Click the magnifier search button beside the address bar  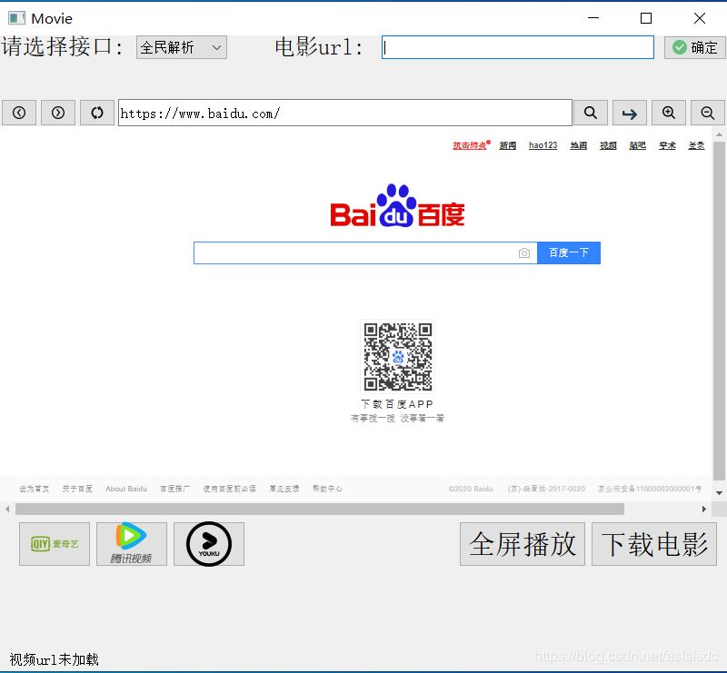pyautogui.click(x=590, y=113)
